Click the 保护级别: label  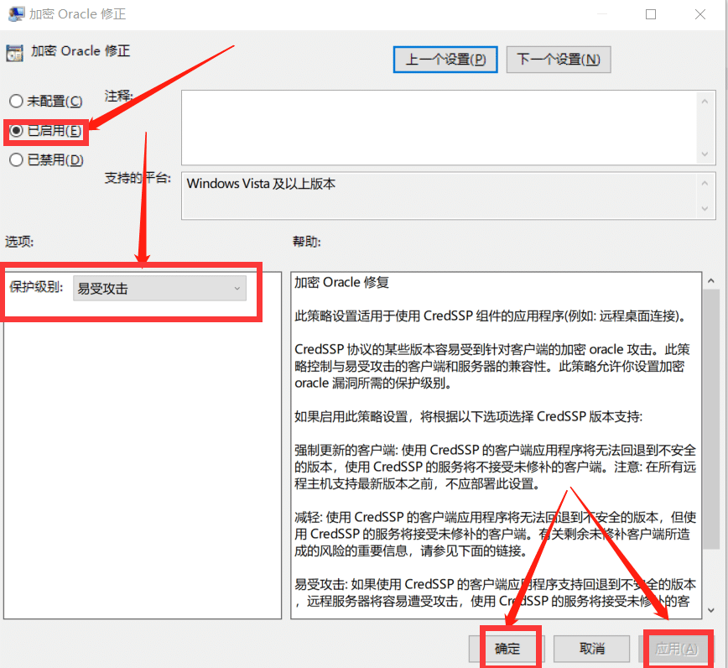[x=37, y=287]
